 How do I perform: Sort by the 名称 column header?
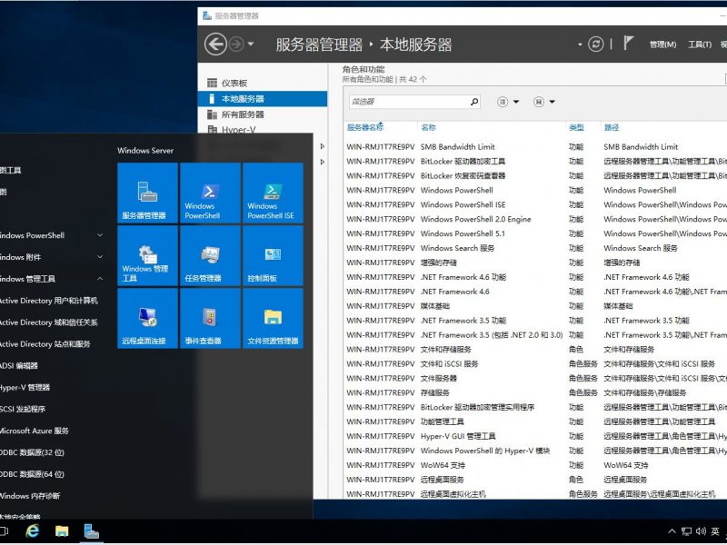point(428,127)
